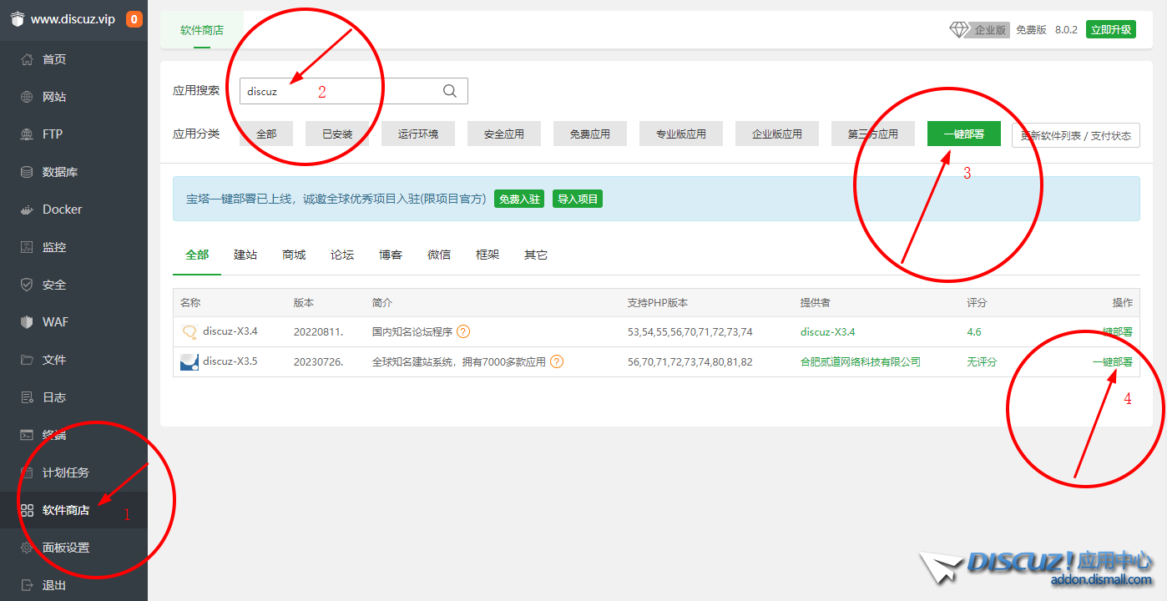Click the search magnifier icon

(450, 92)
